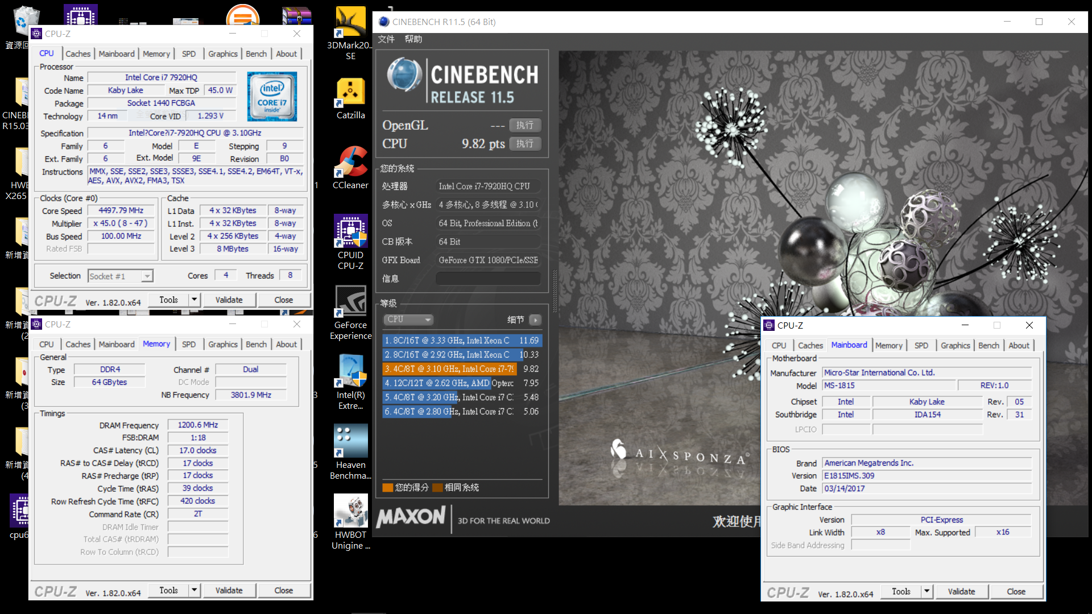The width and height of the screenshot is (1092, 614).
Task: Run the CPU test in Cinebench
Action: tap(525, 144)
